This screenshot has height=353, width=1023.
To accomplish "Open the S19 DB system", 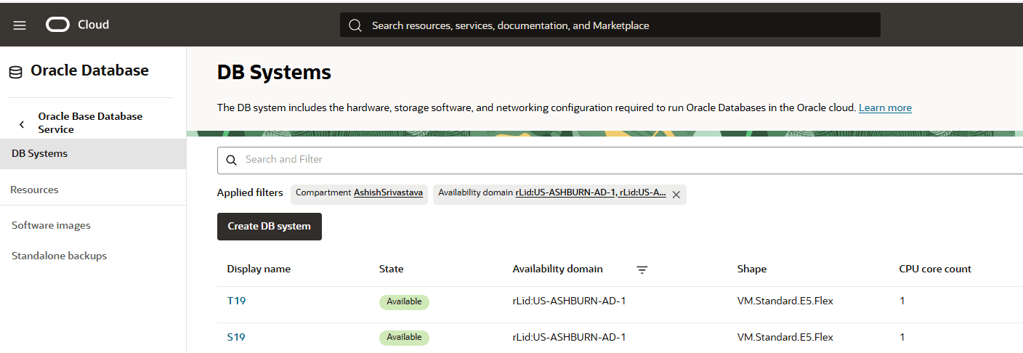I will coord(236,337).
